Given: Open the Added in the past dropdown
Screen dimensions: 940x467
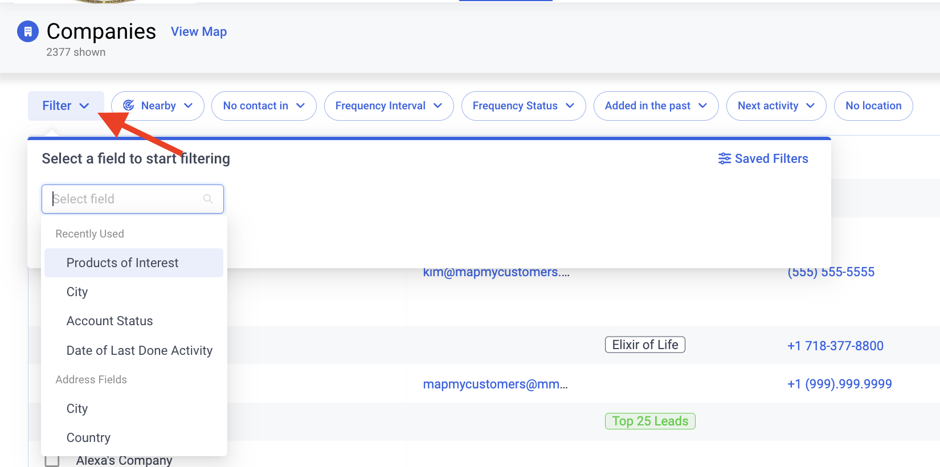Looking at the screenshot, I should point(656,106).
